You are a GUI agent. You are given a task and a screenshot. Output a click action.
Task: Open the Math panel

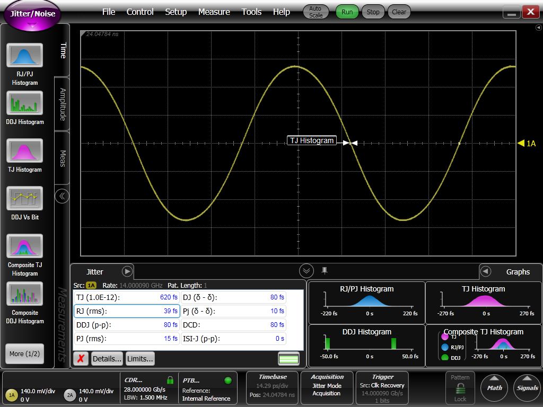point(494,388)
